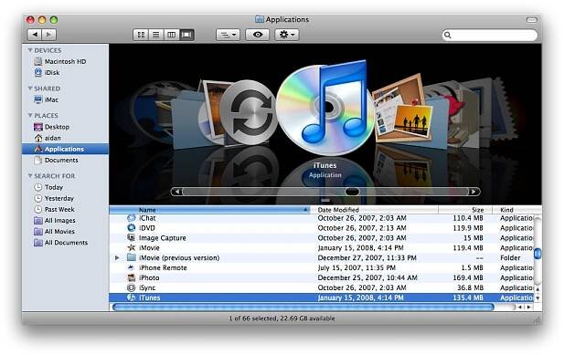
Task: Switch to icon view
Action: (x=141, y=35)
